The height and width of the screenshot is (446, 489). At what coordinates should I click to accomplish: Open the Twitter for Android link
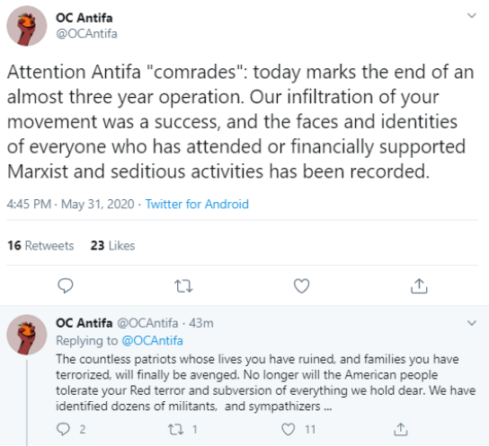click(x=197, y=205)
